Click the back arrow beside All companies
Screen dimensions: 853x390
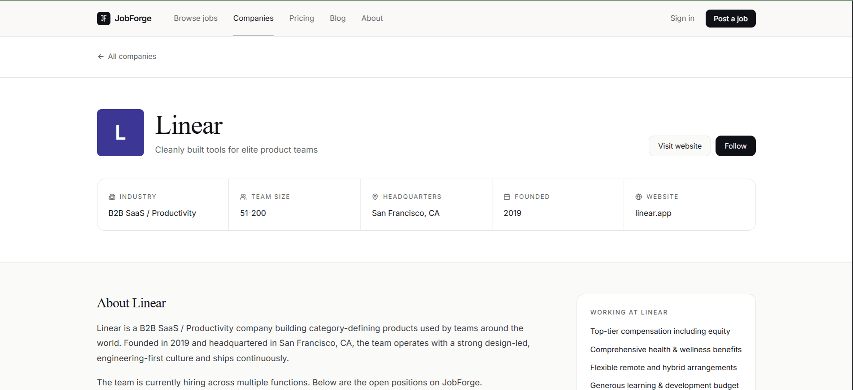[x=101, y=57]
